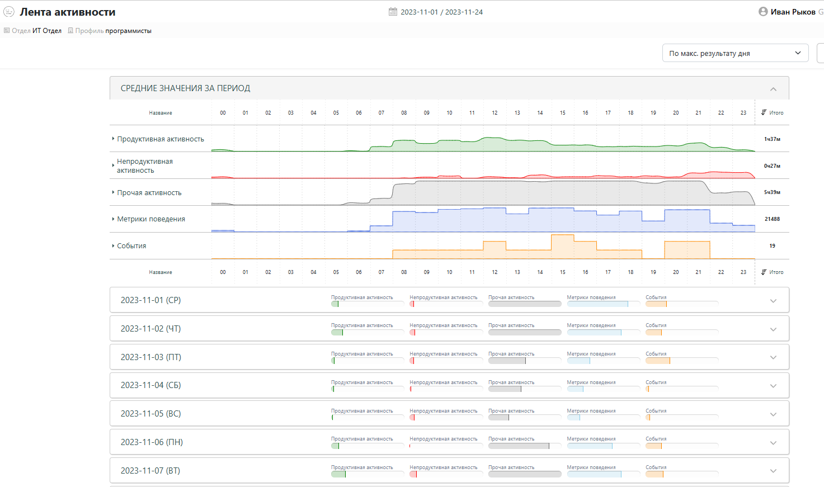The image size is (824, 487).
Task: Select the date range 2023-11-01 / 2023-11-24
Action: click(441, 12)
